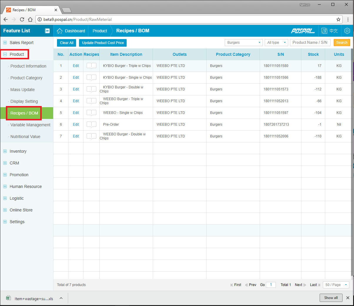
Task: Select Recipes / BOM menu item
Action: pyautogui.click(x=24, y=113)
